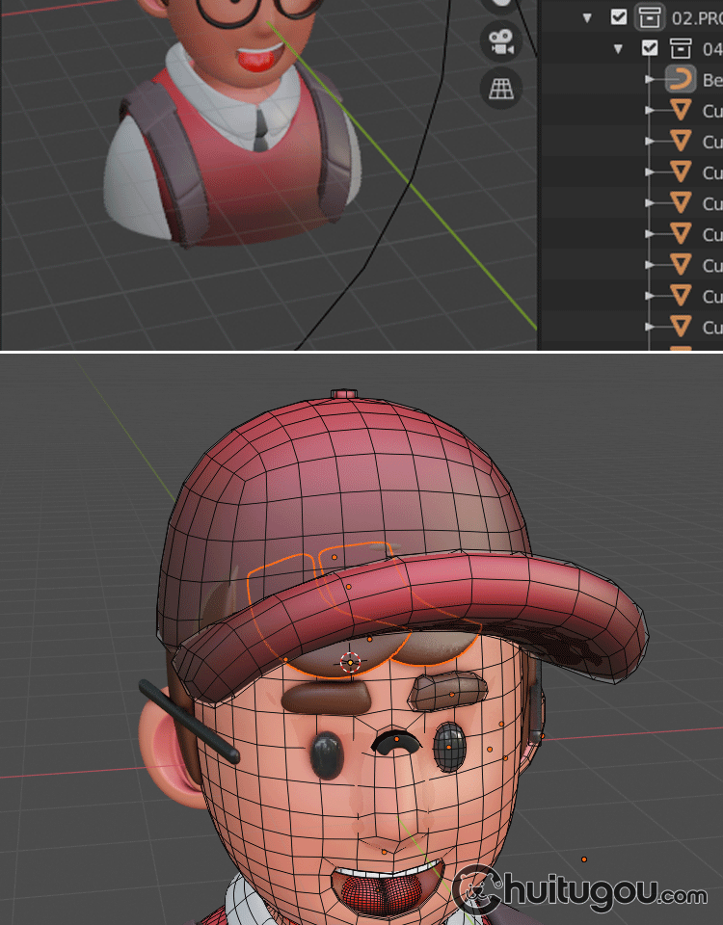Click the second Cu row's orange triangle icon

[x=681, y=141]
